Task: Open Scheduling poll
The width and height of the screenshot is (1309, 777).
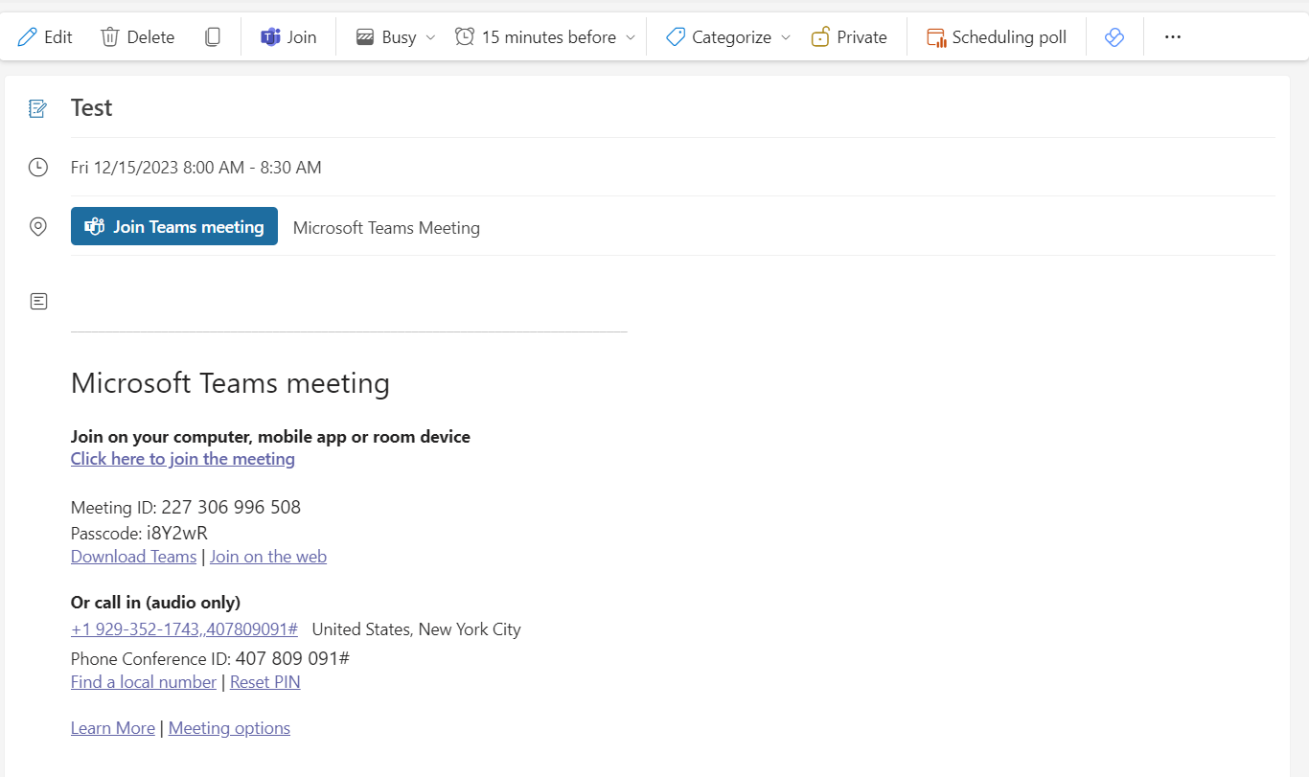Action: click(997, 37)
